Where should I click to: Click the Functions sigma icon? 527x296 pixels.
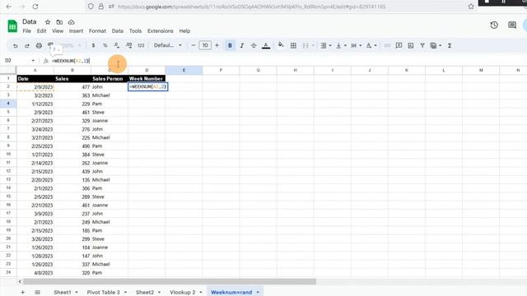click(450, 46)
